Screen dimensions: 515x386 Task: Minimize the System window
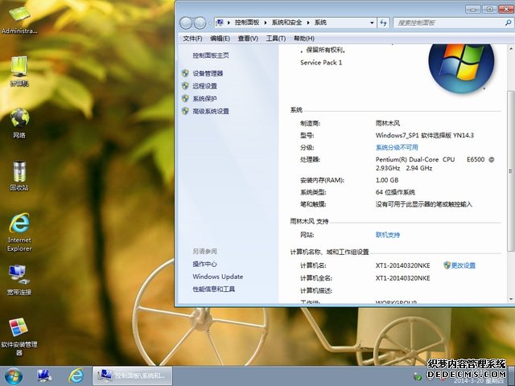tap(473, 9)
